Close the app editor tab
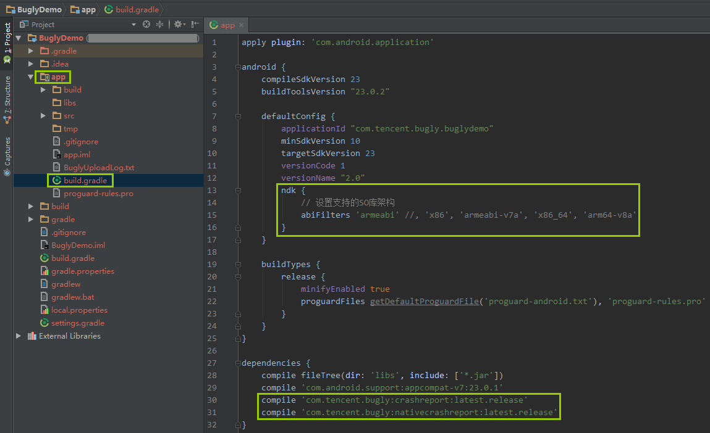Screen dimensions: 710x433 (x=242, y=25)
